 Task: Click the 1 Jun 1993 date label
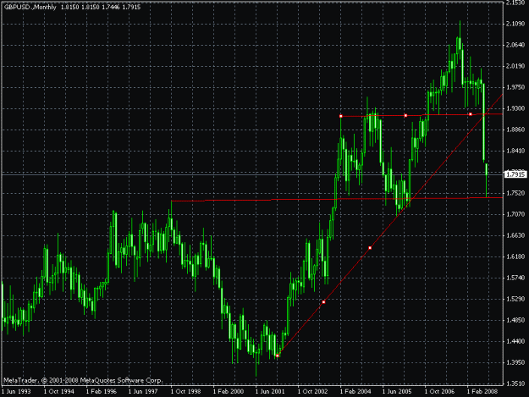pos(16,392)
